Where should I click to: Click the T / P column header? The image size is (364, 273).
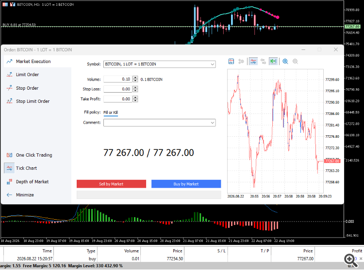pyautogui.click(x=265, y=251)
